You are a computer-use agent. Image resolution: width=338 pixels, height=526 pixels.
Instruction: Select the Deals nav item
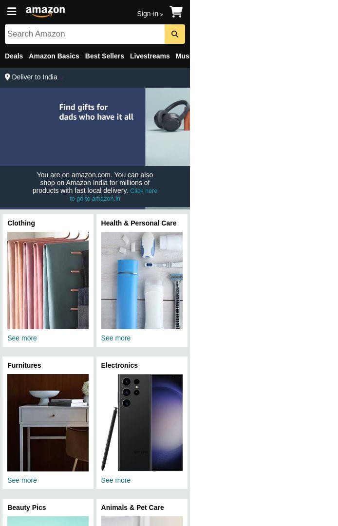pyautogui.click(x=14, y=56)
